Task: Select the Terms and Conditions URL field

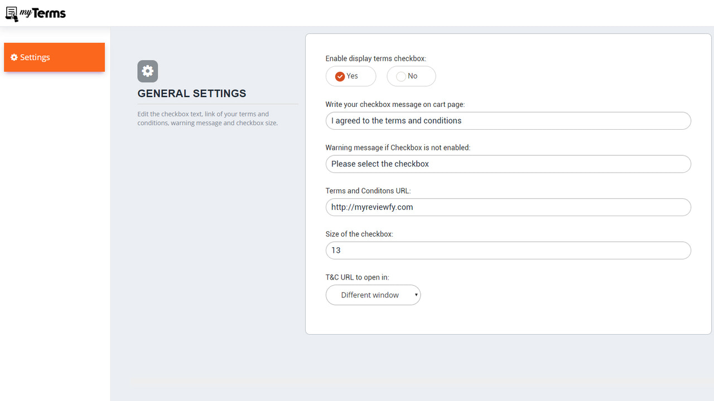Action: pos(508,207)
